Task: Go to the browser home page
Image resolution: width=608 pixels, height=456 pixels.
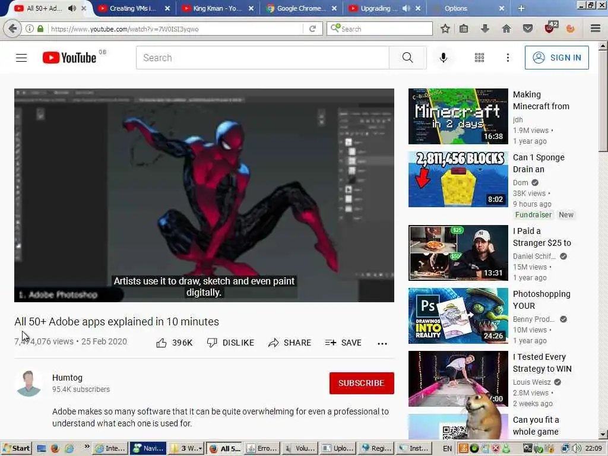Action: [506, 28]
